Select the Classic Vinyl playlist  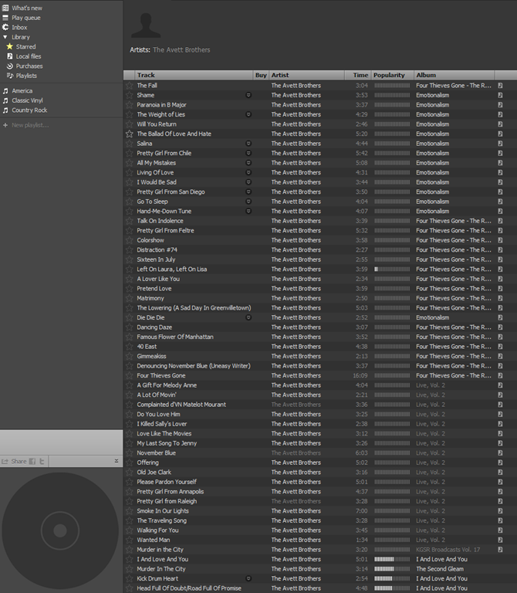(29, 100)
